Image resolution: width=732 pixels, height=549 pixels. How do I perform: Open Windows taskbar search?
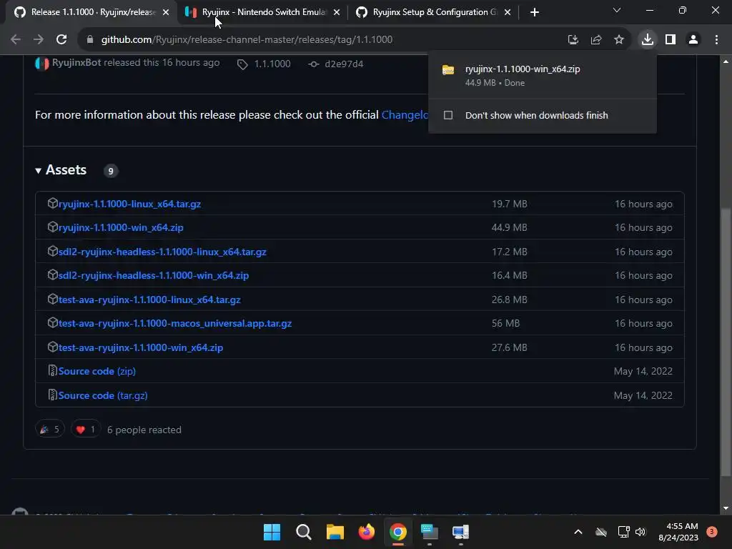point(303,532)
